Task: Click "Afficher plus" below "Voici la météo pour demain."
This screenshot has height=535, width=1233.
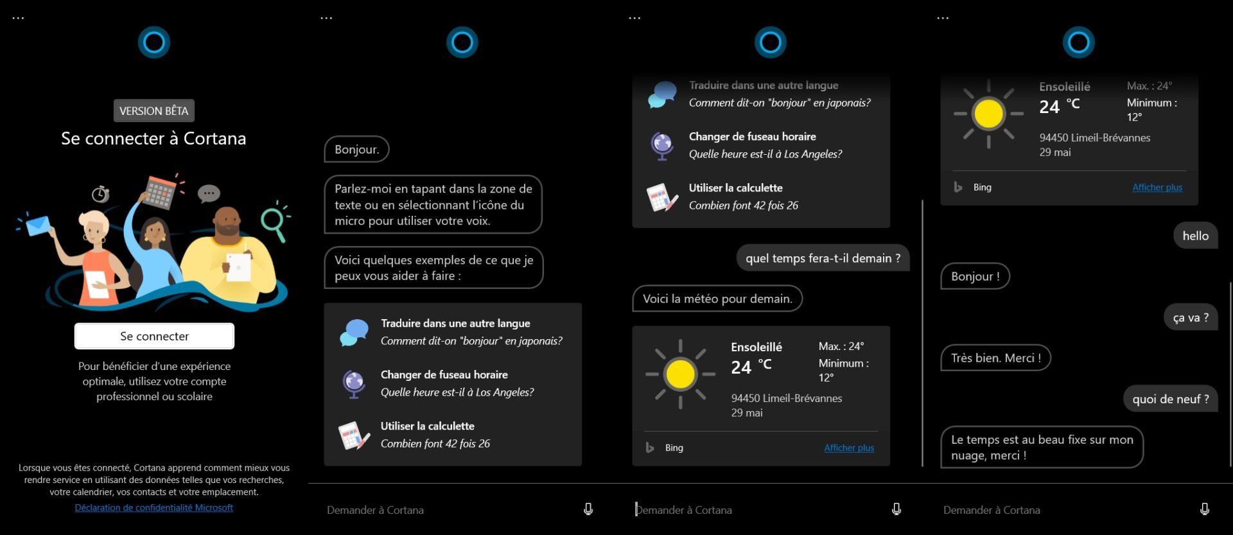Action: 848,448
